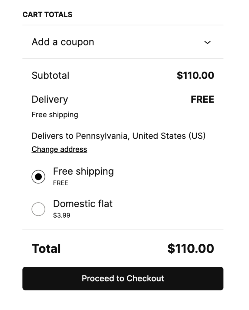Click the Subtotal amount $110.00
Screen dimensions: 249x310
coord(196,75)
